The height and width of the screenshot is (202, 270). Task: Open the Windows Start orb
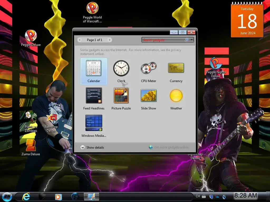[x=7, y=197]
